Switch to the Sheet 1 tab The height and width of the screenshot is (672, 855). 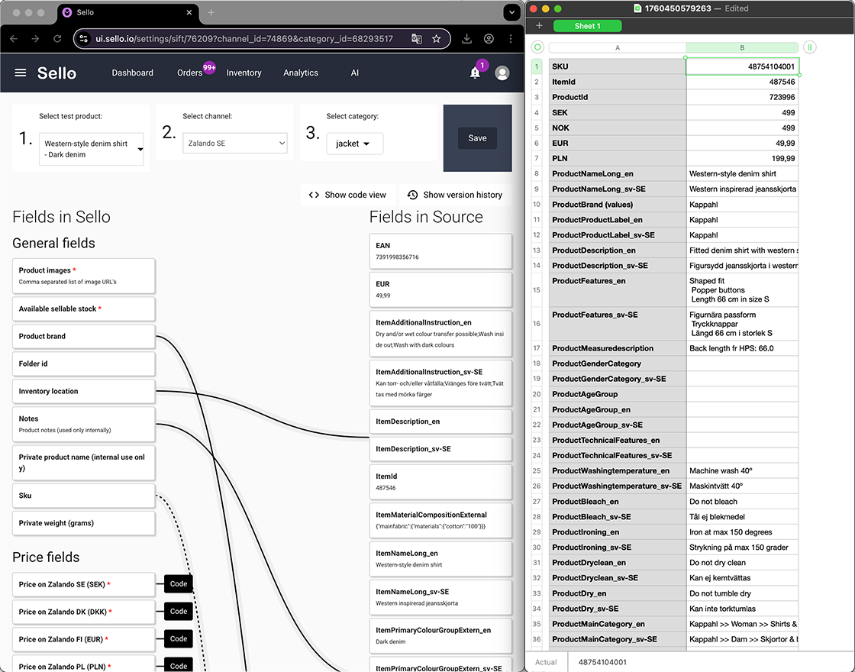(x=587, y=25)
